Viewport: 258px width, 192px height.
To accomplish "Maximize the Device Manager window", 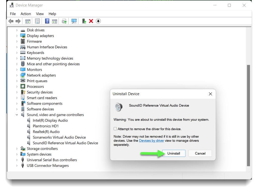I will click(x=229, y=5).
